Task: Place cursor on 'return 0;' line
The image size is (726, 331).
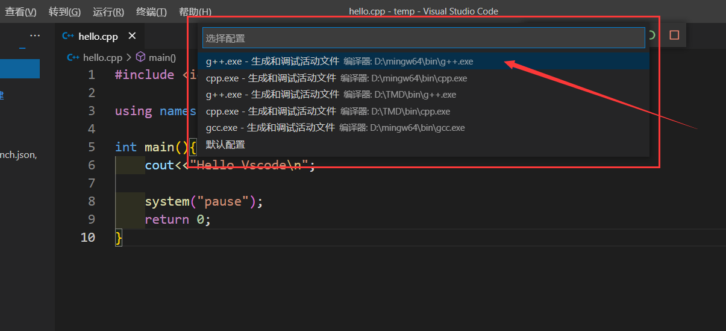Action: click(x=178, y=219)
